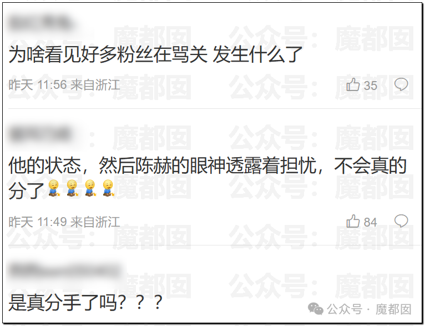Screen dimensions: 425x326
Task: Click the 昨天 11:49 来自浙江 timestamp
Action: 64,222
